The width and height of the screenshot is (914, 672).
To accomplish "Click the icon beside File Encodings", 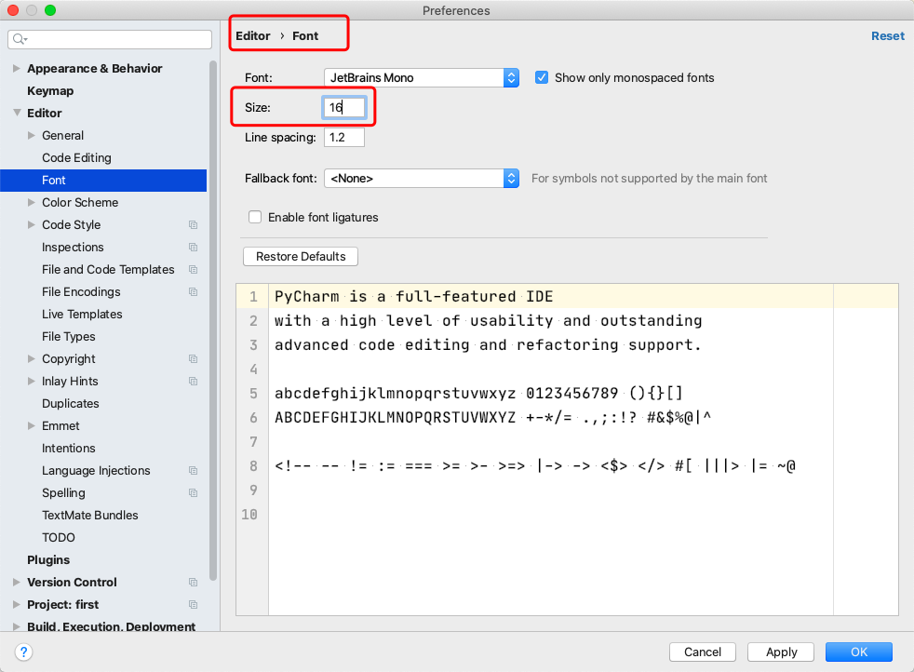I will point(193,292).
